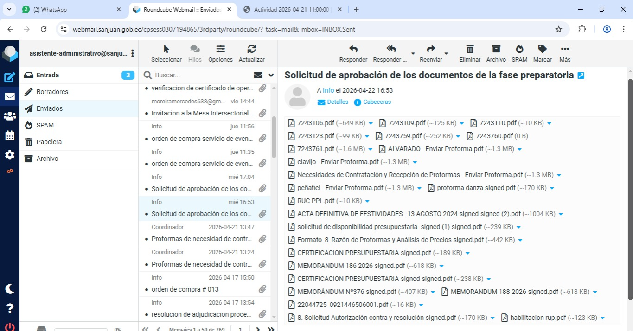Click the Archivo archive toolbar icon
This screenshot has width=633, height=331.
tap(496, 49)
